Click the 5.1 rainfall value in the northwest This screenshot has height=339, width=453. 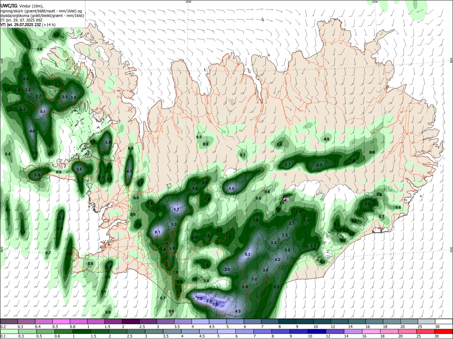point(43,112)
